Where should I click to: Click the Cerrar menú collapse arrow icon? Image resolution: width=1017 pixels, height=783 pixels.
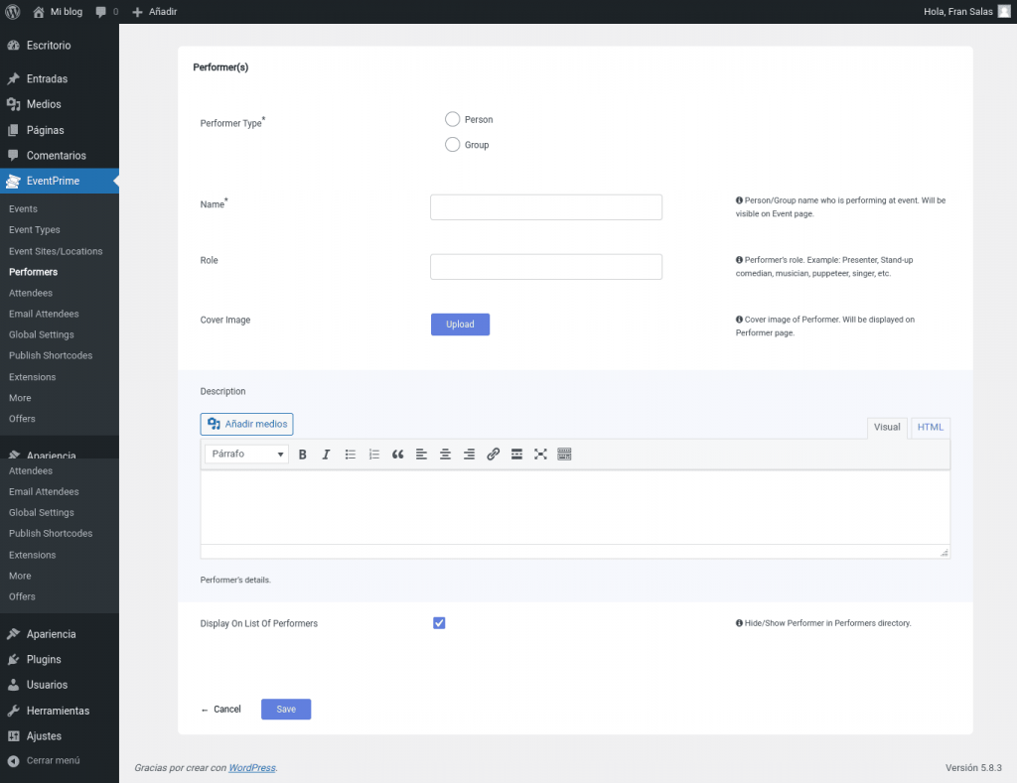tap(13, 761)
